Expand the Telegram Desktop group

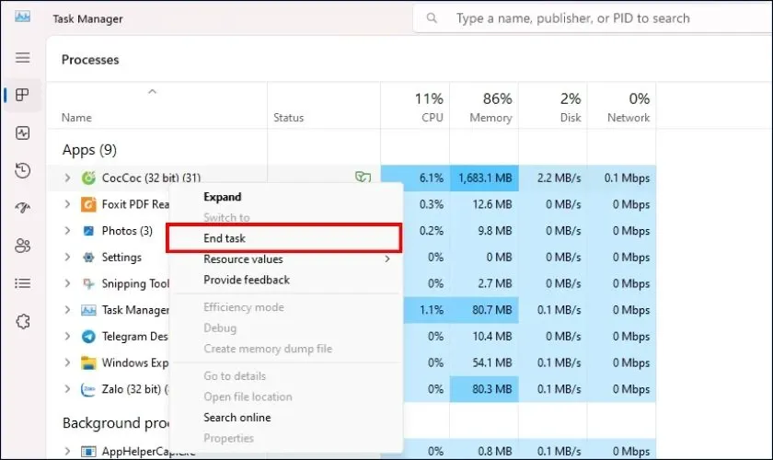click(67, 336)
